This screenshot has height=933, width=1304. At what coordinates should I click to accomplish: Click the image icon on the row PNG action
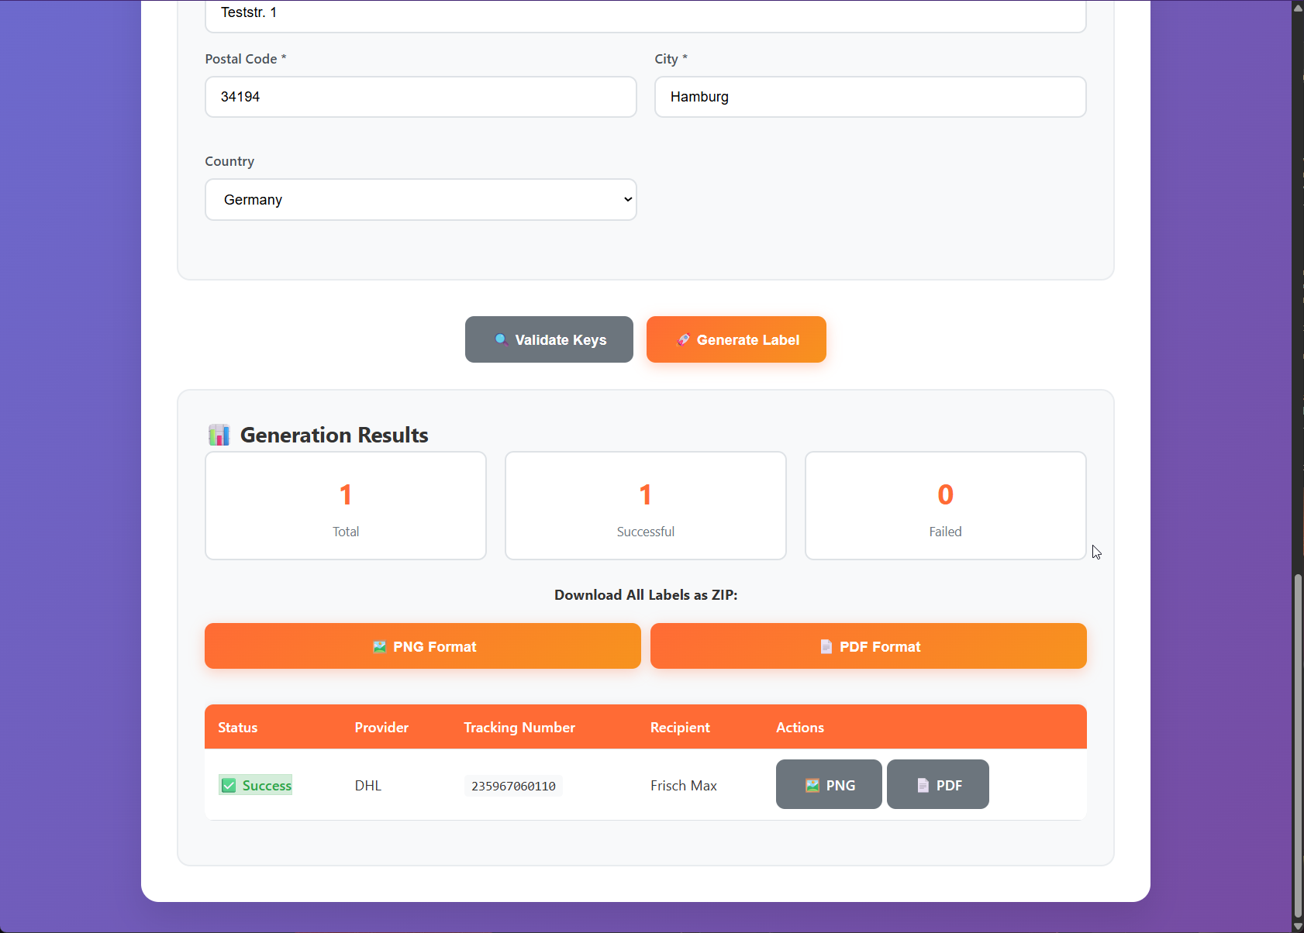tap(811, 784)
